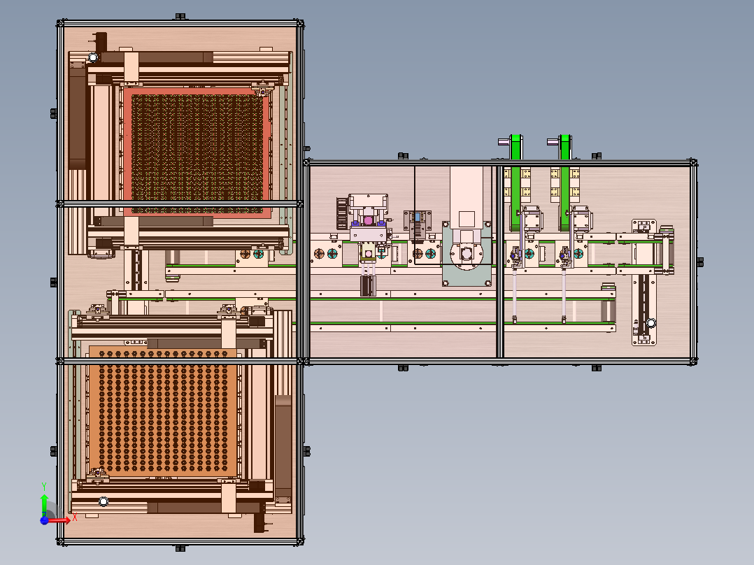Click the blue origin ball of the triad
This screenshot has width=754, height=565.
click(x=44, y=520)
